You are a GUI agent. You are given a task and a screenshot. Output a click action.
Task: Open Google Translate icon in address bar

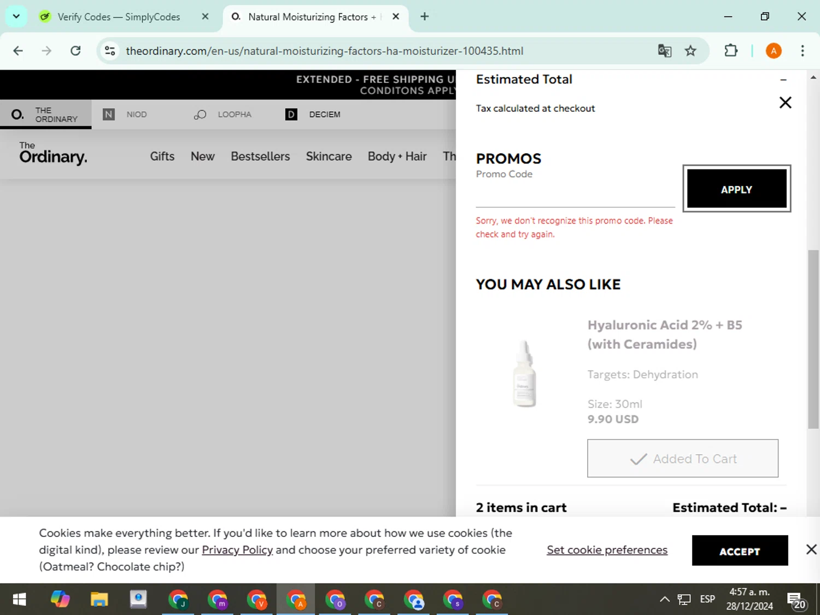(665, 51)
